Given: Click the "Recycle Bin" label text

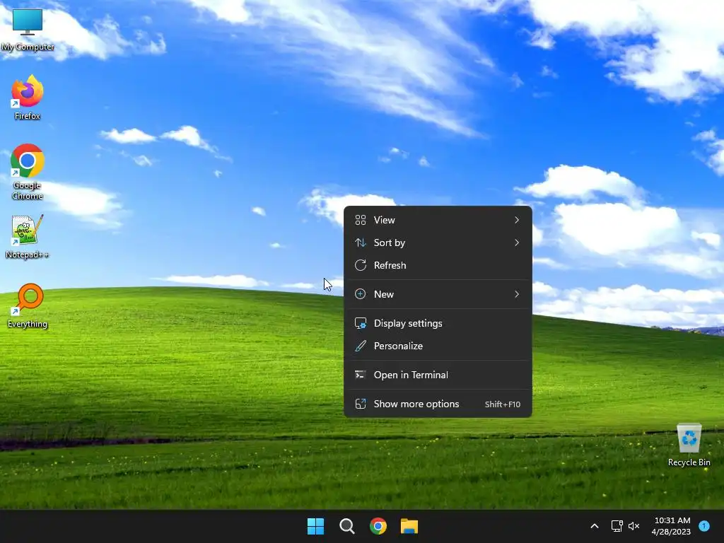Looking at the screenshot, I should (x=689, y=462).
